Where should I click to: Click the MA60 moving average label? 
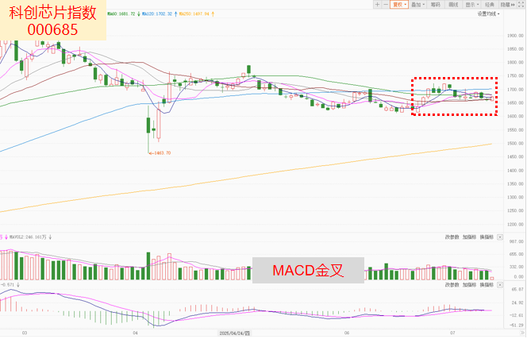tap(121, 13)
